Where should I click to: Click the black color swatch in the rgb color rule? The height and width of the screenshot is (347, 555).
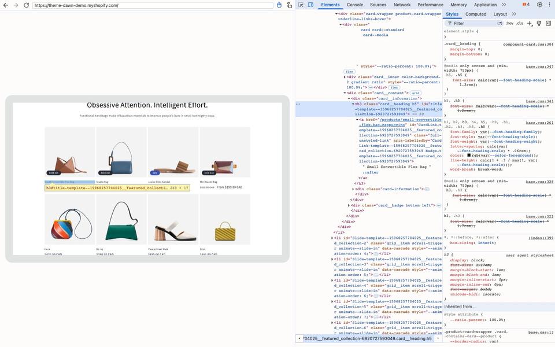click(469, 156)
